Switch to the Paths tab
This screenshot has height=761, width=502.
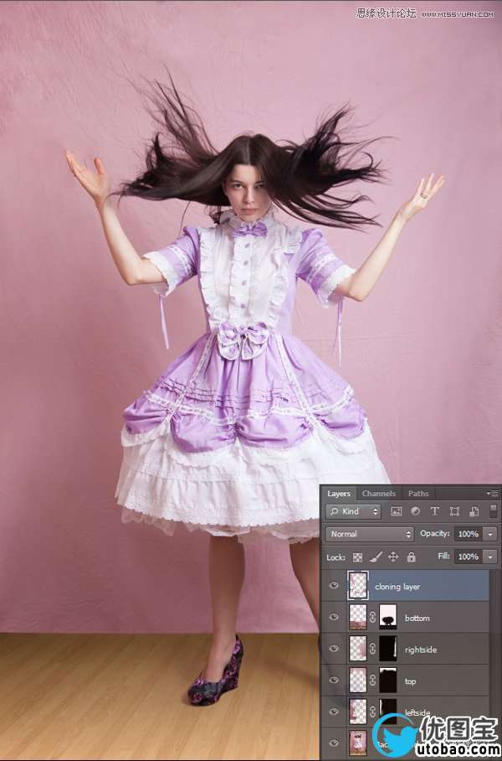click(x=418, y=494)
